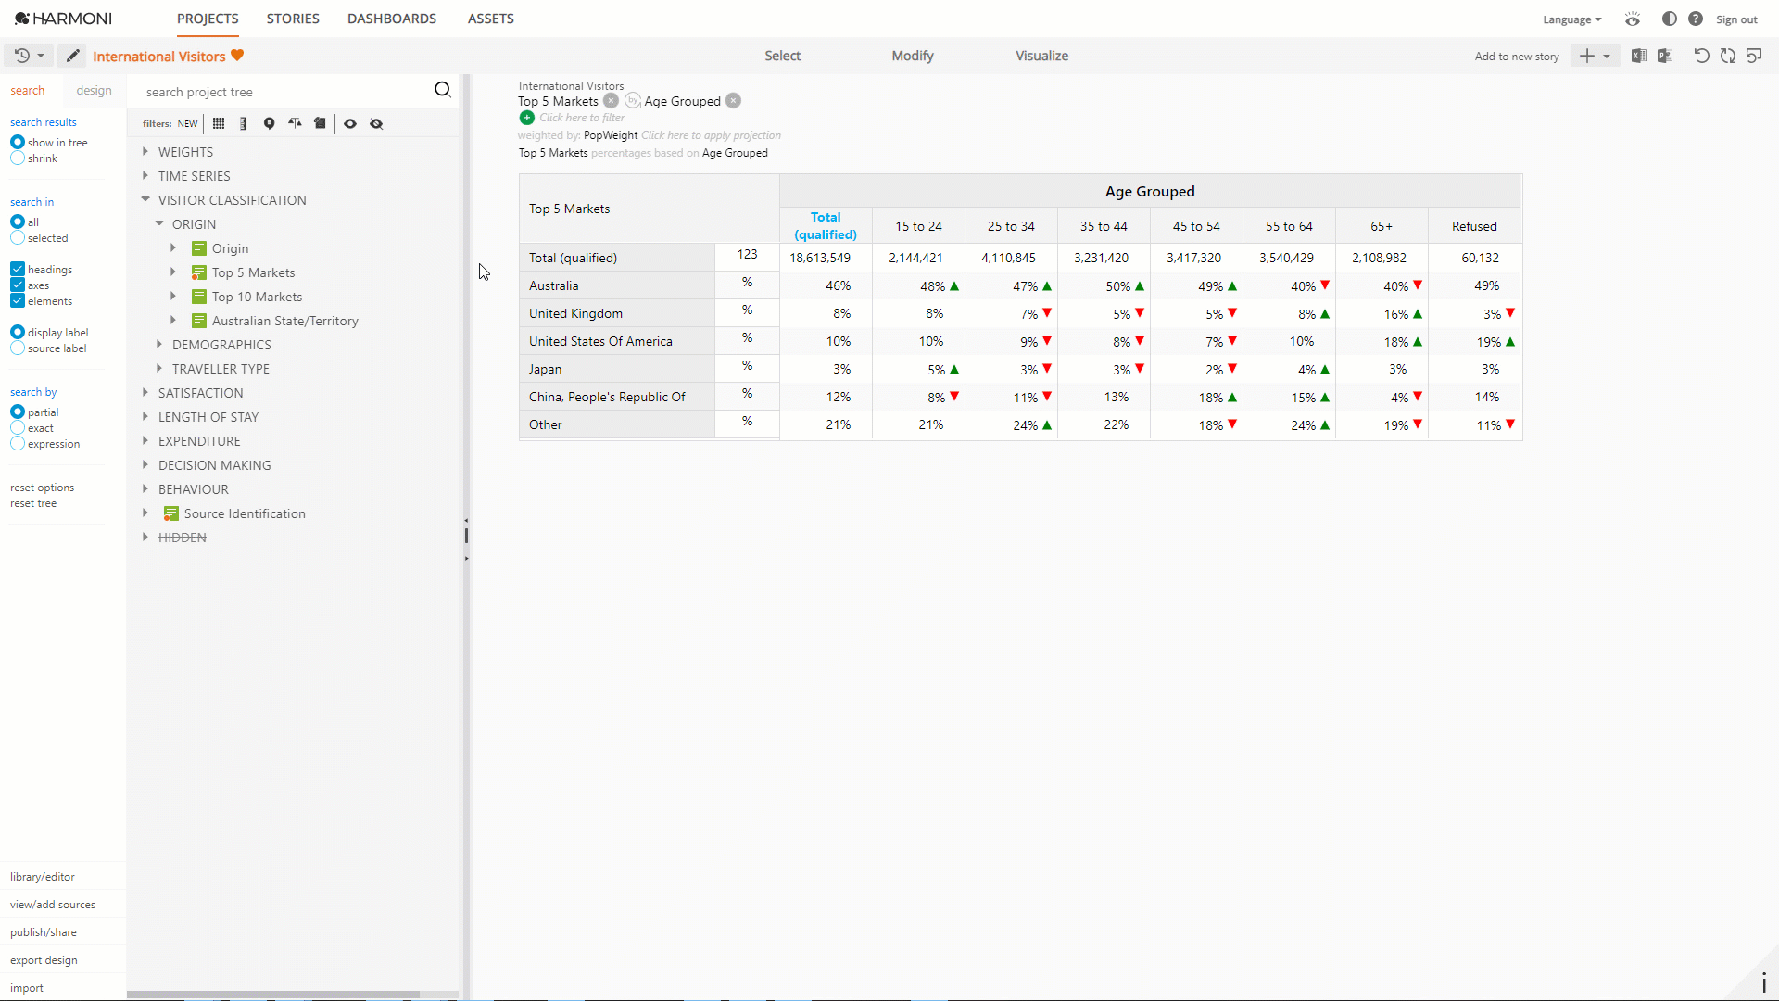Expand the WEIGHTS tree node
Image resolution: width=1779 pixels, height=1001 pixels.
(x=145, y=151)
